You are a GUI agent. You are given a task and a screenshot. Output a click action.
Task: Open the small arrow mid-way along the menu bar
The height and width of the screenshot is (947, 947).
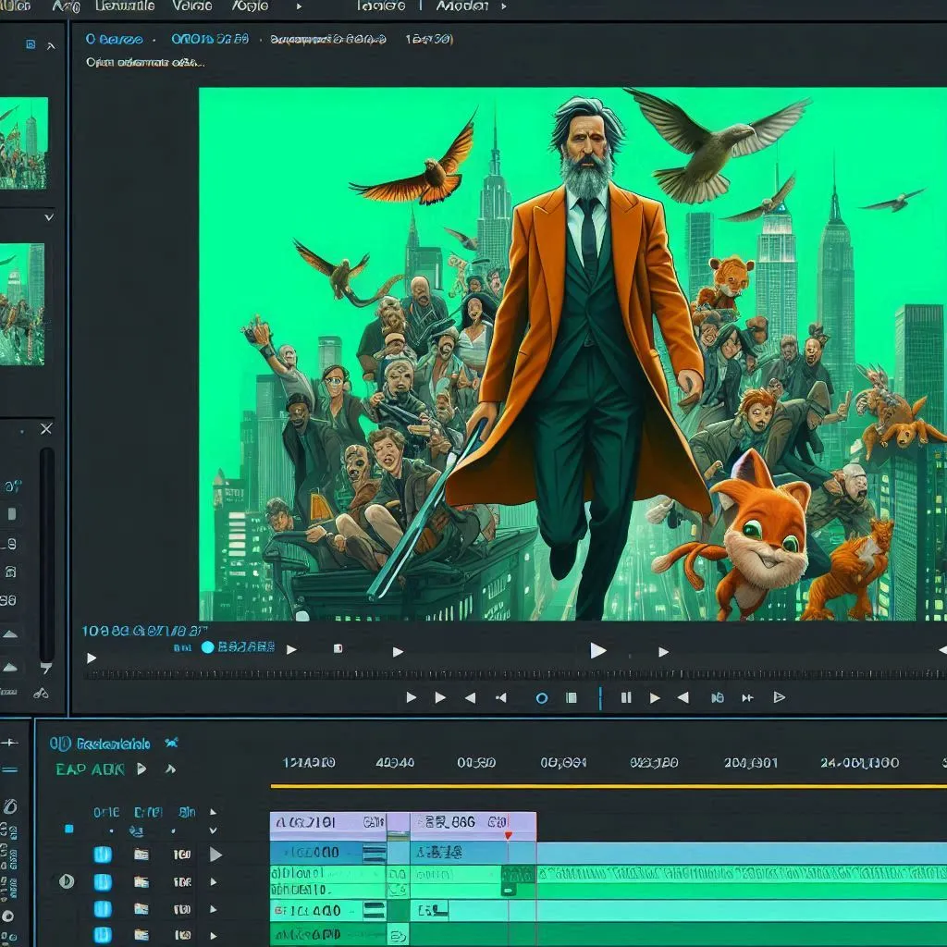pyautogui.click(x=299, y=7)
